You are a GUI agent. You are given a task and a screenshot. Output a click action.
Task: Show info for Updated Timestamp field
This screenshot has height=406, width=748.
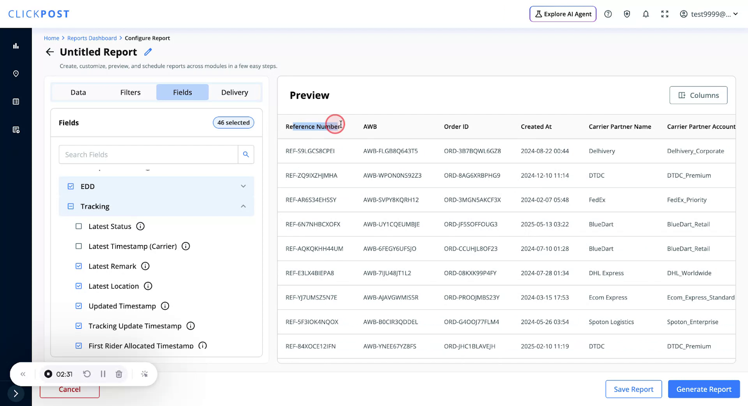[165, 306]
